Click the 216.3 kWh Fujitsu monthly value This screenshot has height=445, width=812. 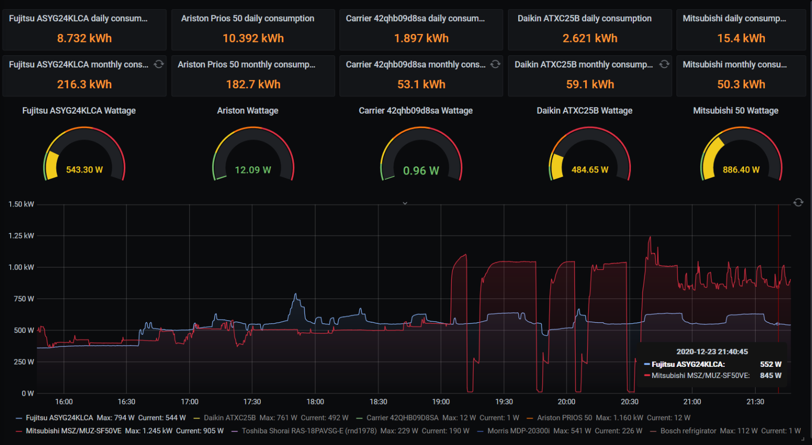pyautogui.click(x=84, y=84)
